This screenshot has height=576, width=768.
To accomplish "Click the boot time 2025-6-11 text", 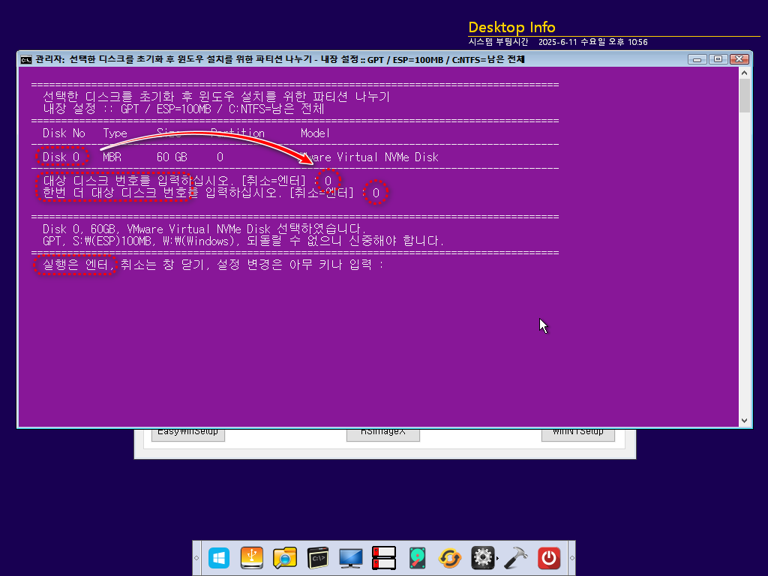I will point(593,42).
